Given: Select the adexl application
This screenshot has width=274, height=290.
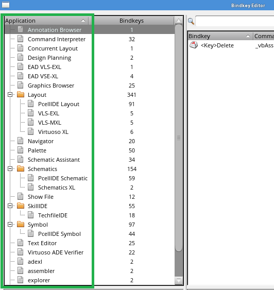Looking at the screenshot, I should (x=35, y=262).
